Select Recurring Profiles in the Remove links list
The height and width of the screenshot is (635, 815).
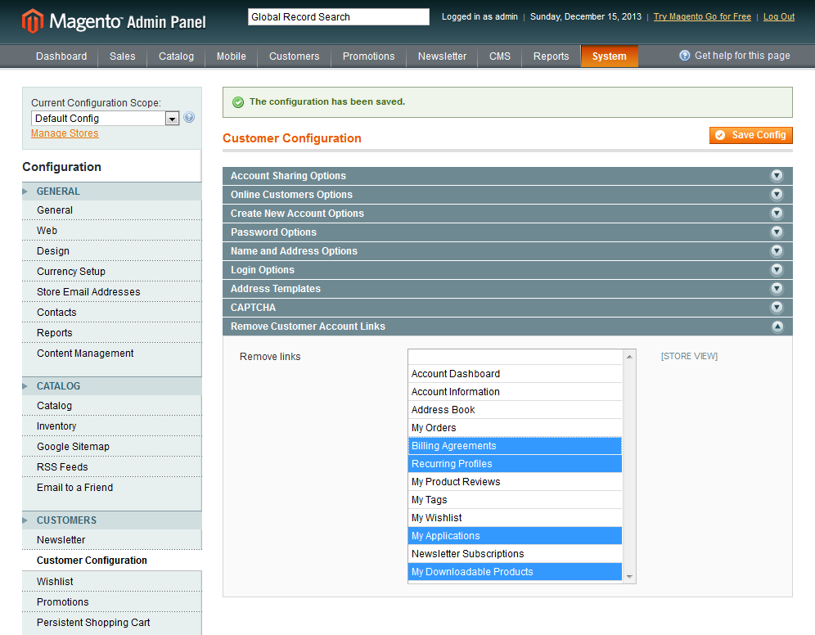pyautogui.click(x=515, y=463)
